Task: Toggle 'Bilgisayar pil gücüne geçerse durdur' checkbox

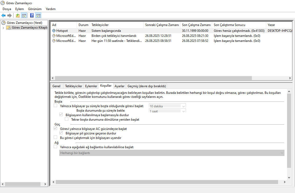Action: point(61,133)
